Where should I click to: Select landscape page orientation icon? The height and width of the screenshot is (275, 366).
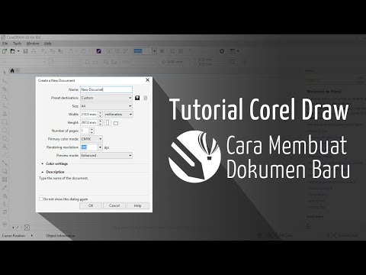(116, 123)
